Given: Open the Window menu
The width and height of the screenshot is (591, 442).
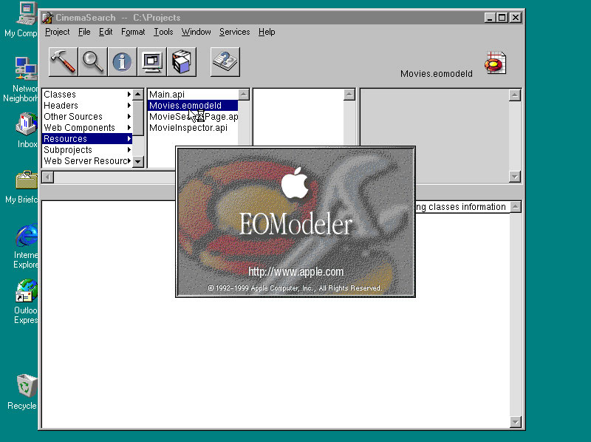Looking at the screenshot, I should pyautogui.click(x=196, y=32).
